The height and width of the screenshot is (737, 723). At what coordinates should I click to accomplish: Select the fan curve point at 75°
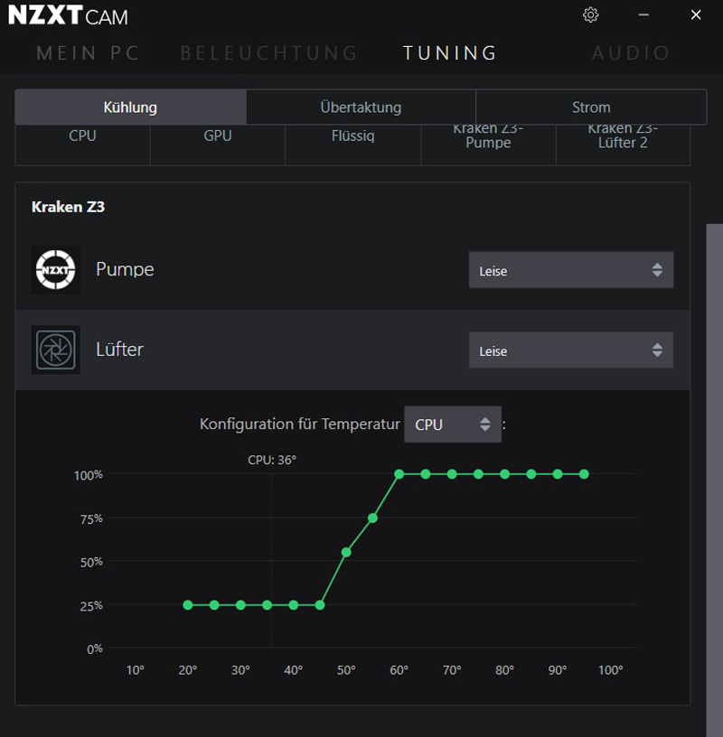pyautogui.click(x=478, y=474)
